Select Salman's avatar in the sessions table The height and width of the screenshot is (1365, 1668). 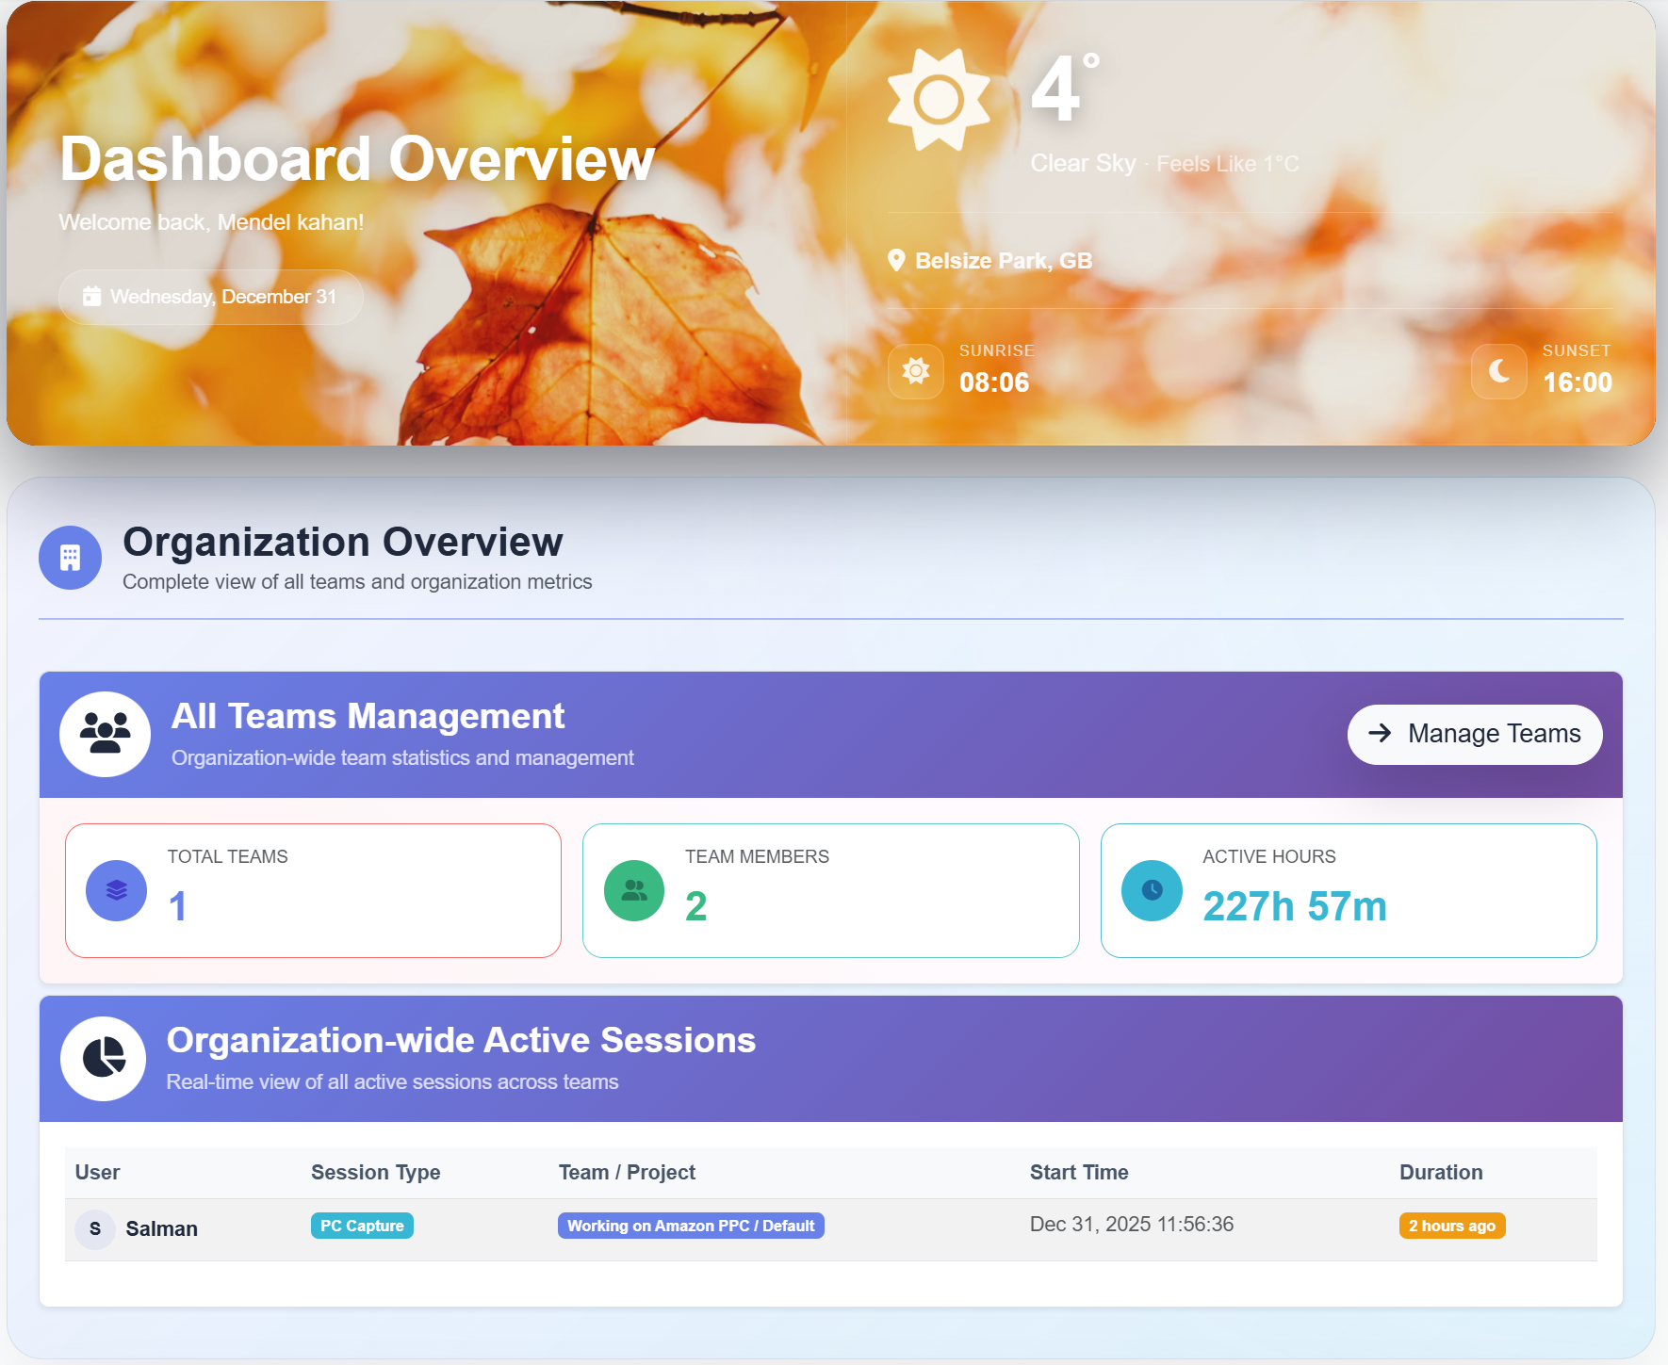pyautogui.click(x=94, y=1228)
